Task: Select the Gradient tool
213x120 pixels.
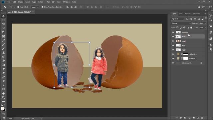Action: coord(4,65)
